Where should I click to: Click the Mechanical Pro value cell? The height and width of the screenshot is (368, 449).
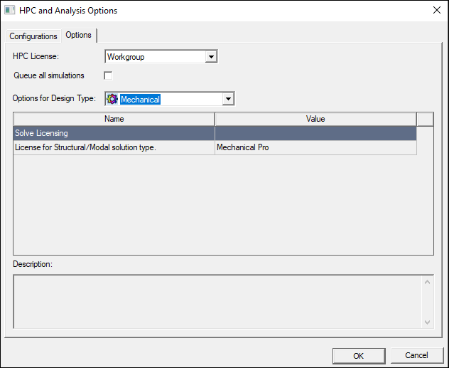[x=316, y=147]
